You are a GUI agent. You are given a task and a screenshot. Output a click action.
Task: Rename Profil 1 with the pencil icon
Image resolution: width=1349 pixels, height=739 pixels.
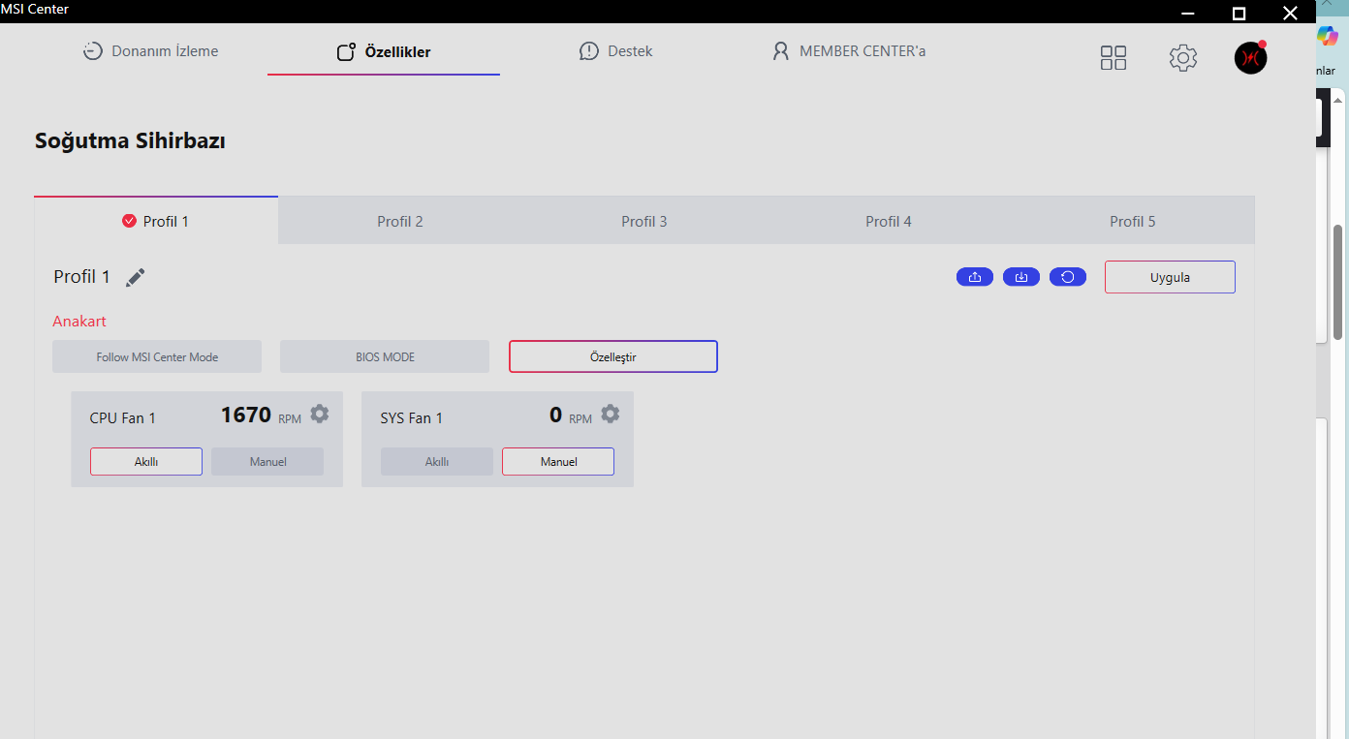click(136, 278)
